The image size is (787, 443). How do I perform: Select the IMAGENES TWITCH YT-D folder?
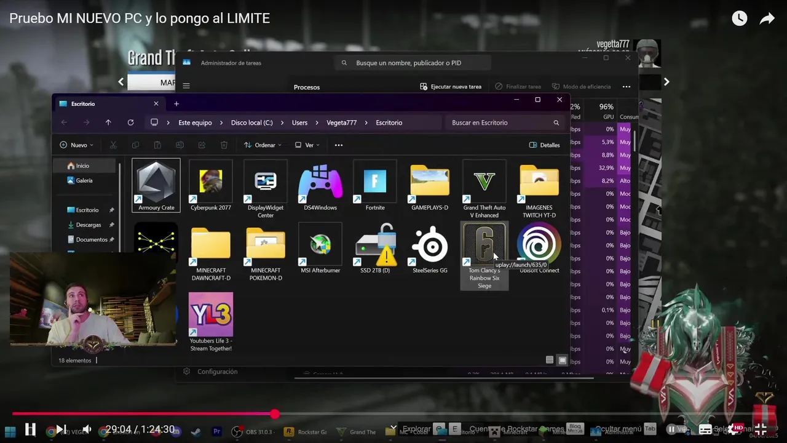coord(539,190)
